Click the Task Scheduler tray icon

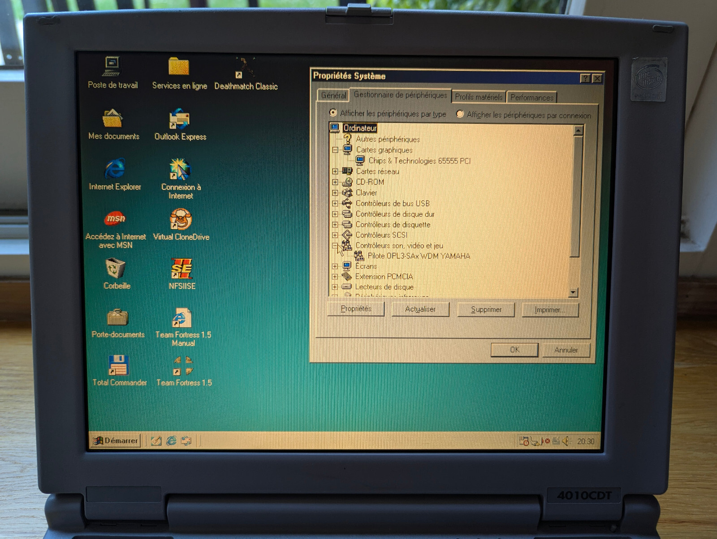523,441
